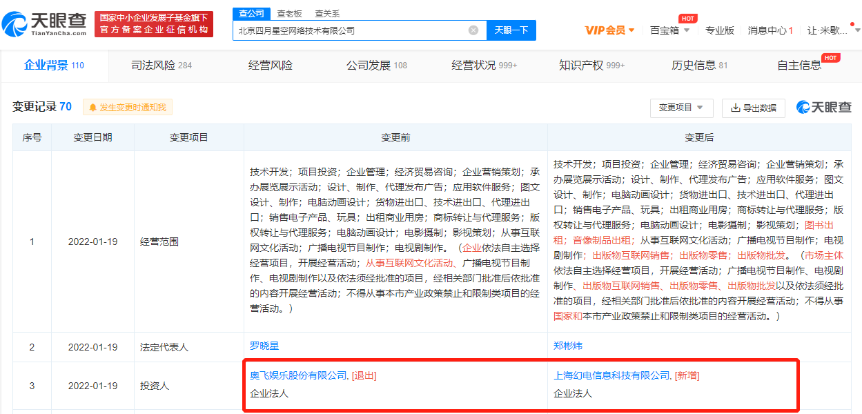The height and width of the screenshot is (414, 862).
Task: Click the bell icon for change notifications
Action: pos(92,108)
